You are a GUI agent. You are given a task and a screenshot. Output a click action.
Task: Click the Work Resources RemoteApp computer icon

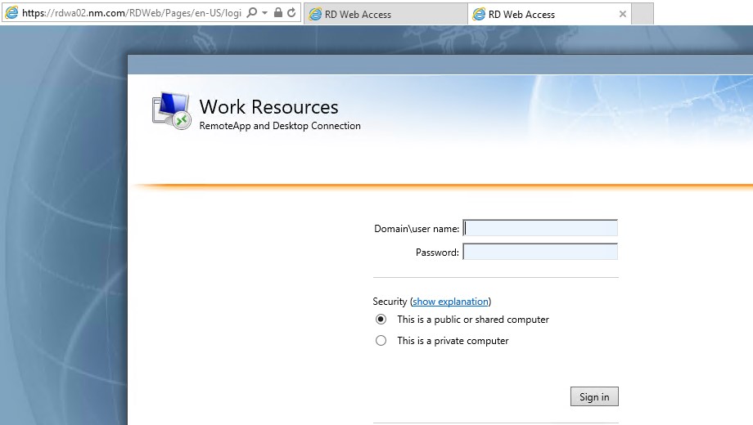[x=171, y=111]
